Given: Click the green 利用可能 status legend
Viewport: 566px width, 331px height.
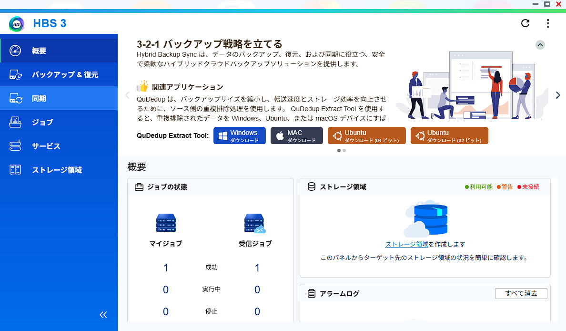Looking at the screenshot, I should pyautogui.click(x=479, y=187).
